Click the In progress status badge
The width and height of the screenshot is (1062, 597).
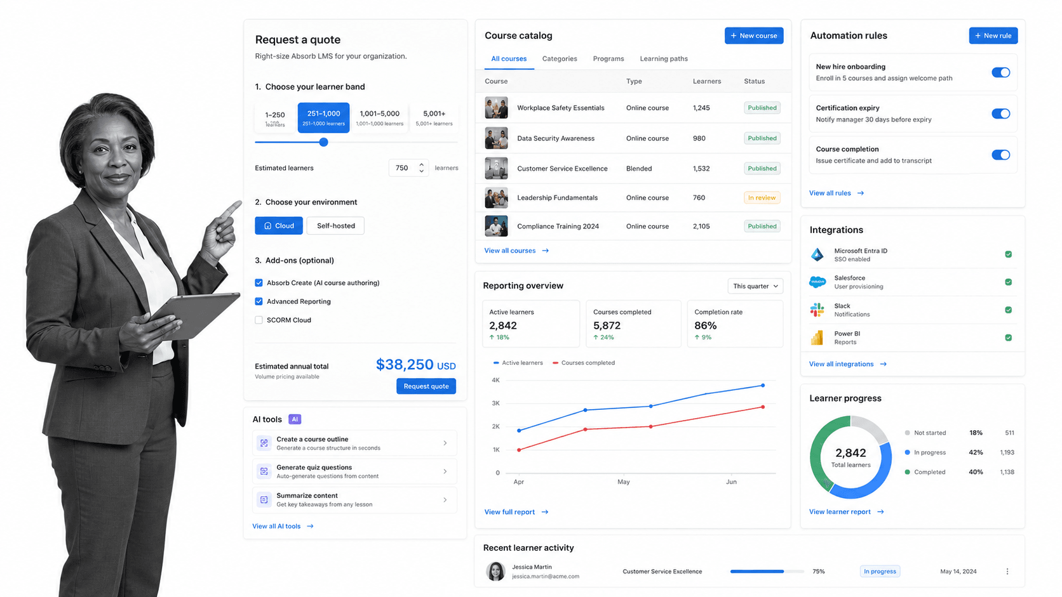(880, 572)
